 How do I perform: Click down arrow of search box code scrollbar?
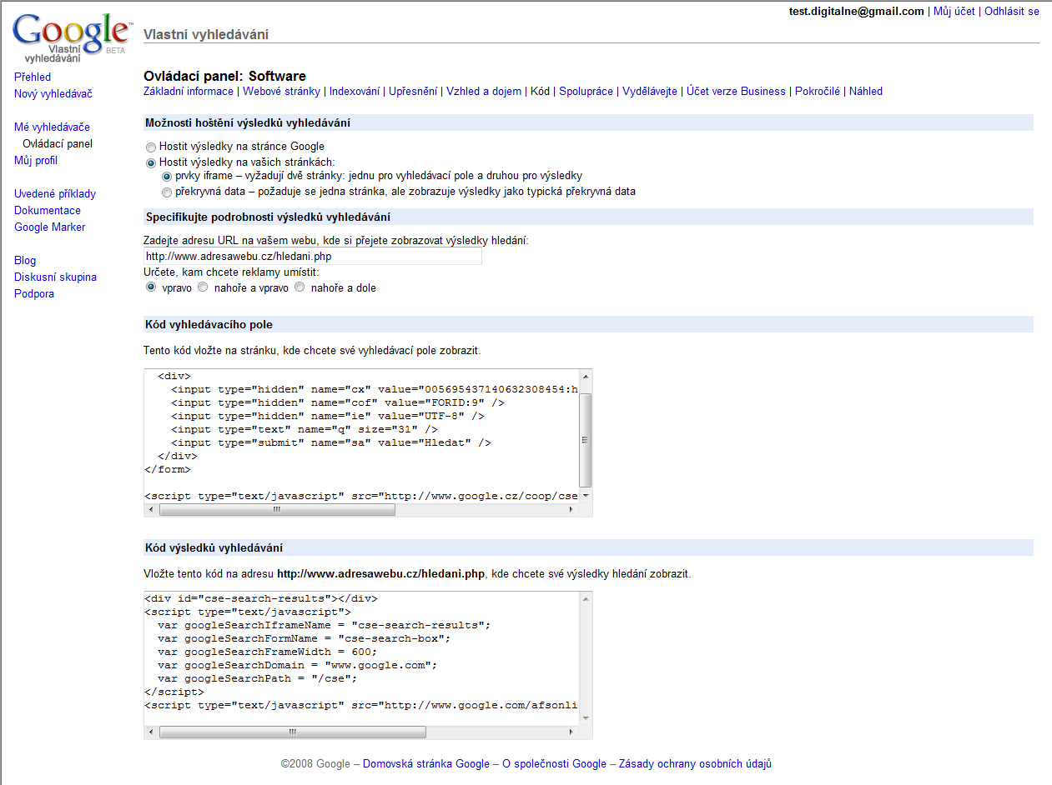click(x=586, y=495)
